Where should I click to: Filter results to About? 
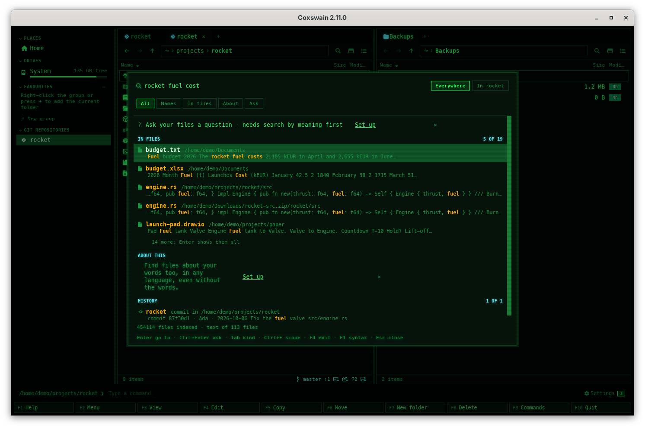[x=230, y=103]
